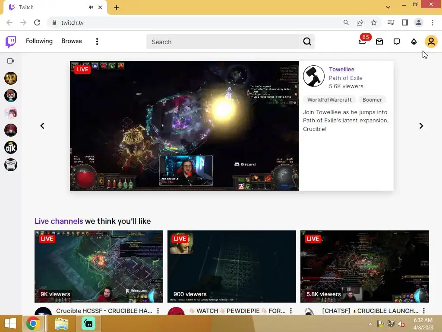442x332 pixels.
Task: Click the featured Towelliee live stream video
Action: click(184, 126)
